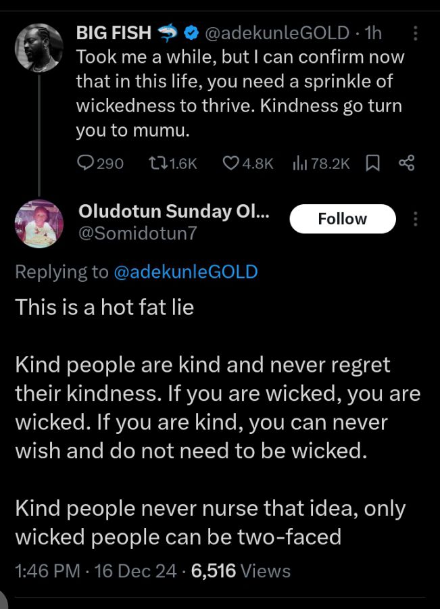Screen dimensions: 440x609
Task: Click the blue verified badge
Action: (191, 32)
